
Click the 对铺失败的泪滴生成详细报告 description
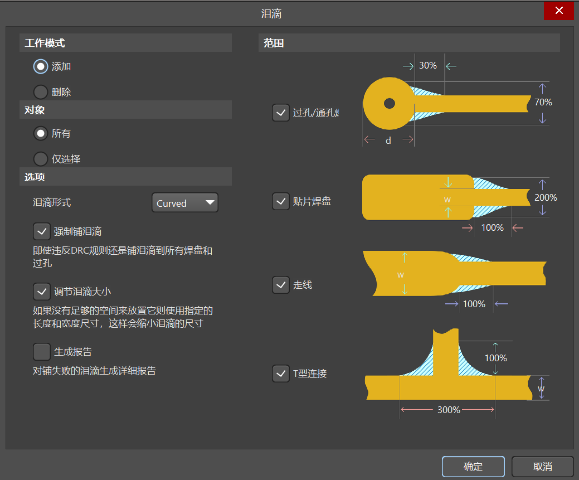click(x=95, y=371)
